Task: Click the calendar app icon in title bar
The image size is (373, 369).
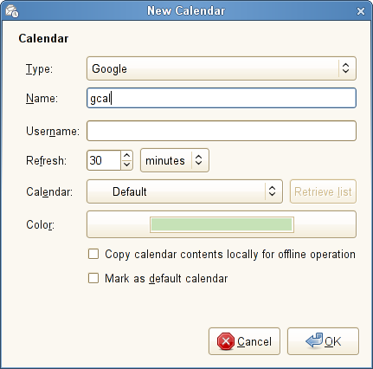Action: click(x=12, y=11)
